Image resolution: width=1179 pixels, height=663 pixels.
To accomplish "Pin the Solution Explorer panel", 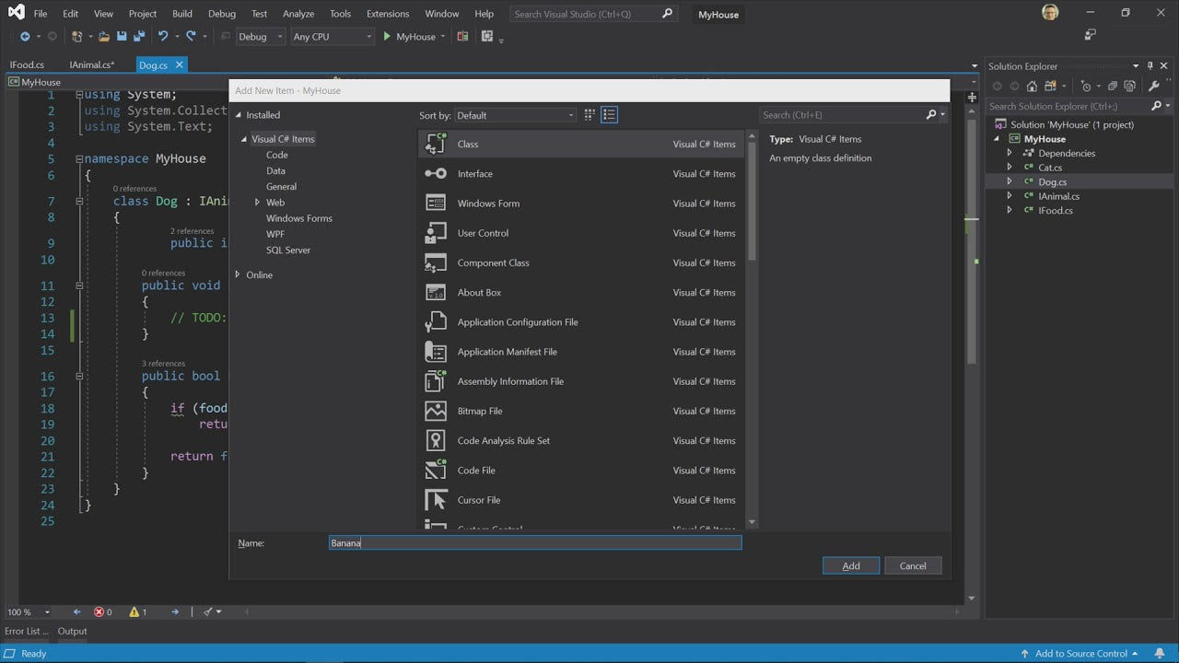I will (1150, 66).
